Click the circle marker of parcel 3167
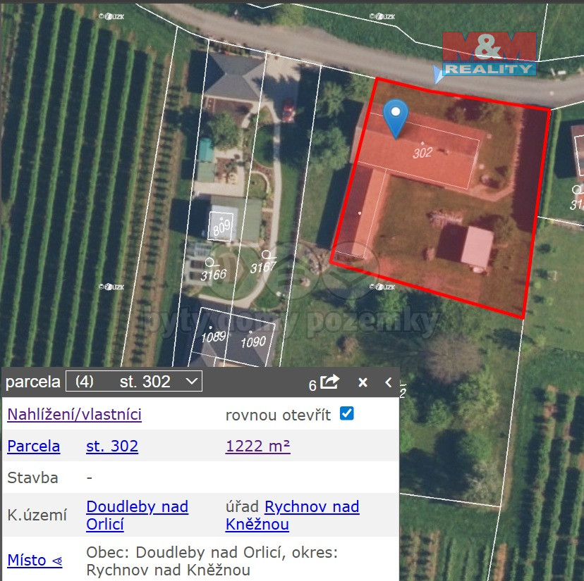The image size is (584, 581). click(x=266, y=255)
